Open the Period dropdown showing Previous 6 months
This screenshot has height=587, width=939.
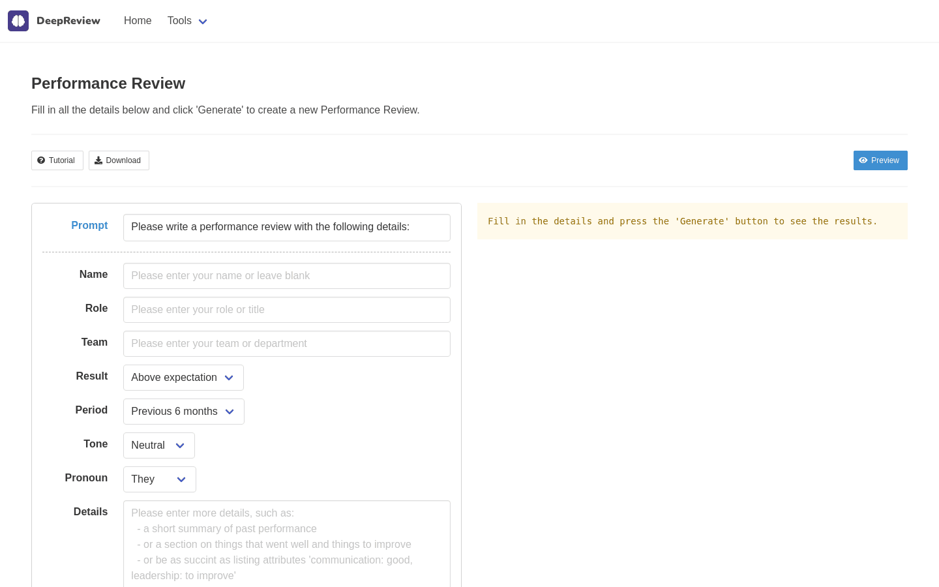183,411
